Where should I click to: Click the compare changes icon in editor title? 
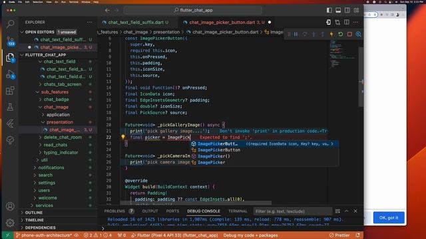[337, 22]
